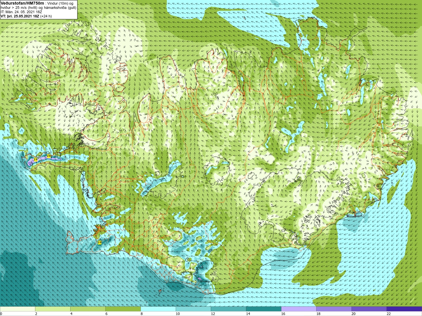Screen dimensions: 422x316
Task: Click the legend scale number 16
Action: [x=283, y=314]
